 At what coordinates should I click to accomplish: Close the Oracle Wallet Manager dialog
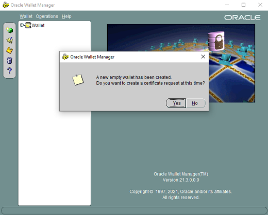pos(203,57)
